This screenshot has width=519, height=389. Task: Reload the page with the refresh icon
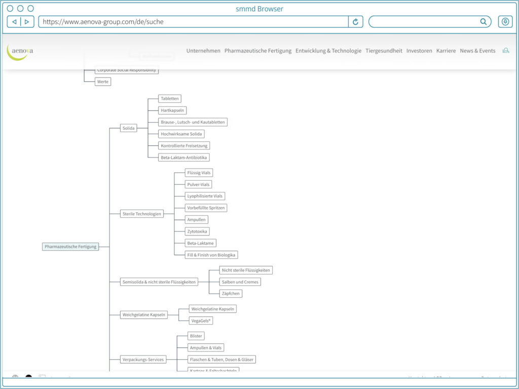[x=355, y=22]
